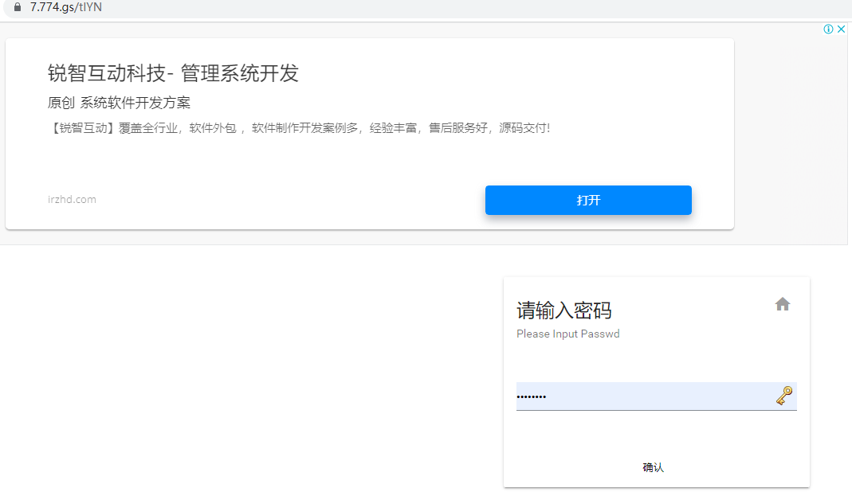Open the ad info icon
852x492 pixels.
point(828,29)
